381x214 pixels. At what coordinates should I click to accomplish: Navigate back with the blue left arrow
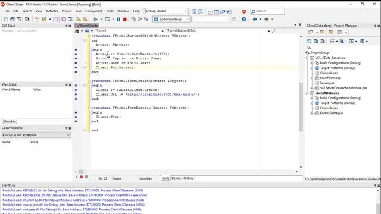[x=255, y=19]
